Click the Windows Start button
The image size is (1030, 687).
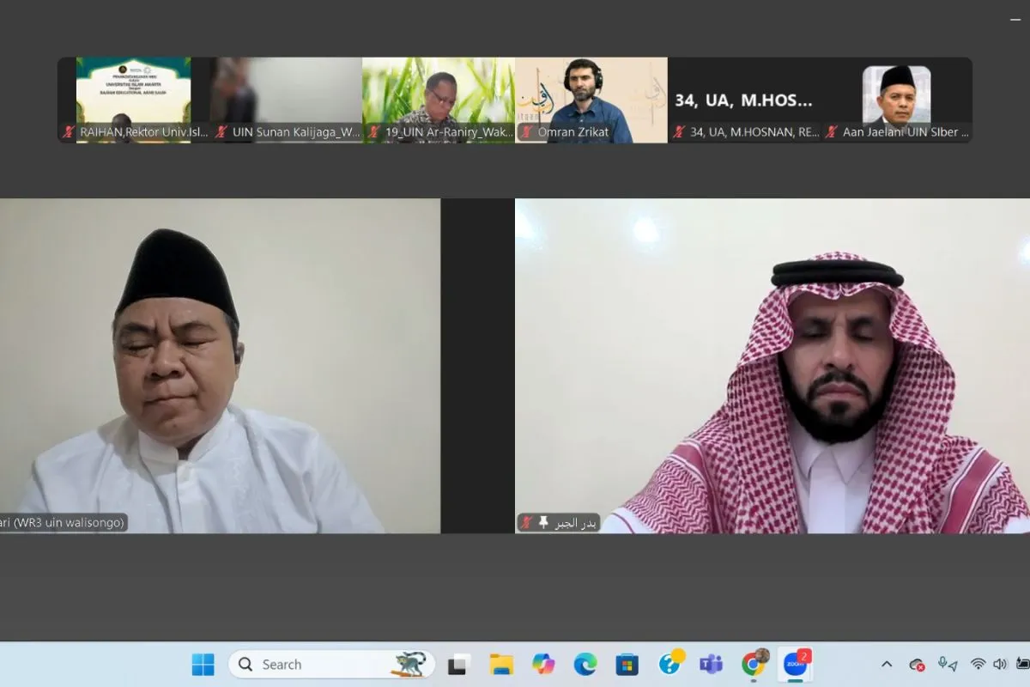pyautogui.click(x=203, y=664)
